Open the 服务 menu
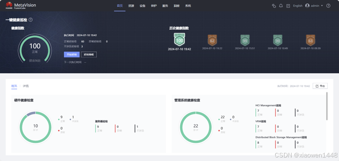Viewport: 339px width, 161px height. 165,6
